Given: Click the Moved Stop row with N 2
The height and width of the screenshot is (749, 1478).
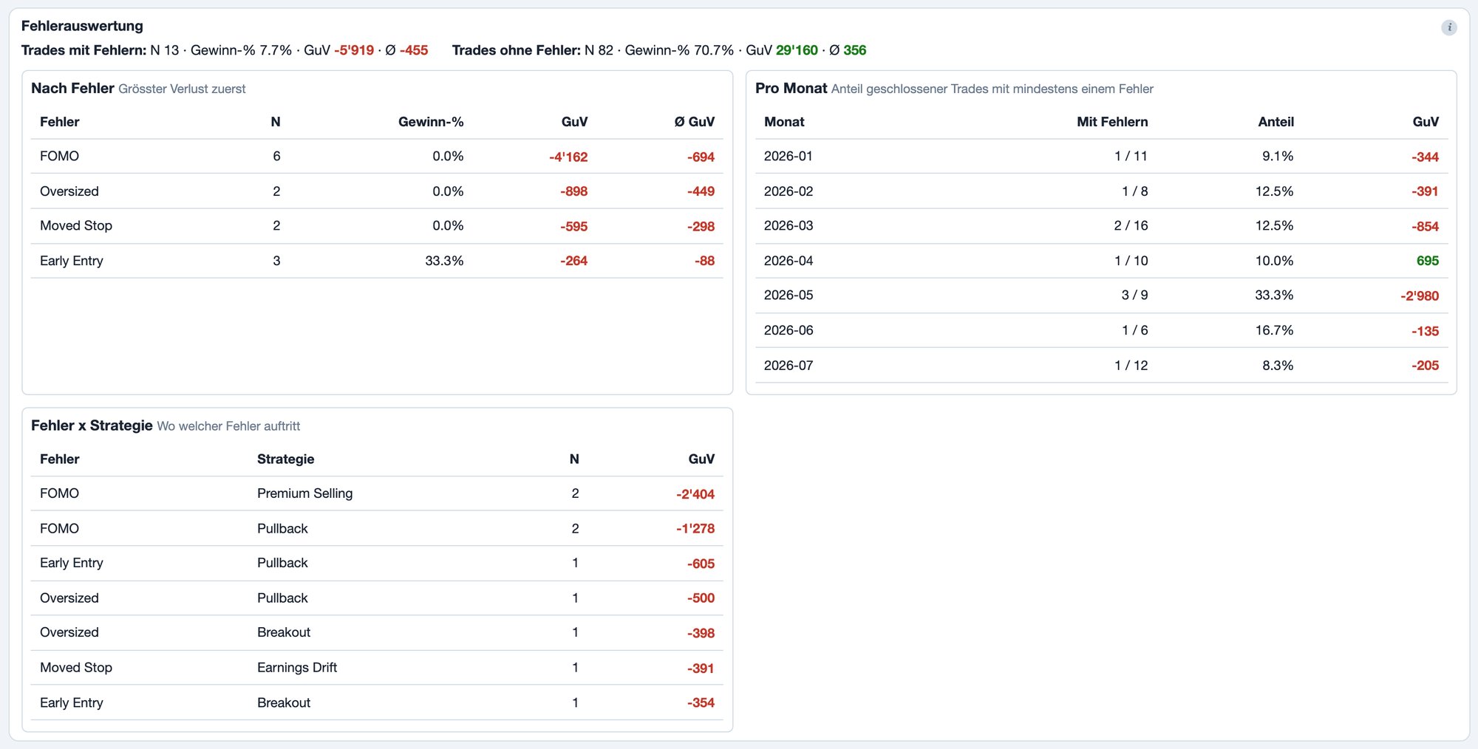Looking at the screenshot, I should click(x=377, y=226).
